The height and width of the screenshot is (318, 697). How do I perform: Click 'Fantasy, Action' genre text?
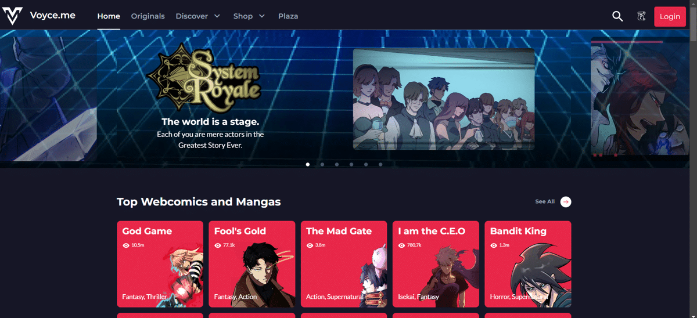click(236, 297)
